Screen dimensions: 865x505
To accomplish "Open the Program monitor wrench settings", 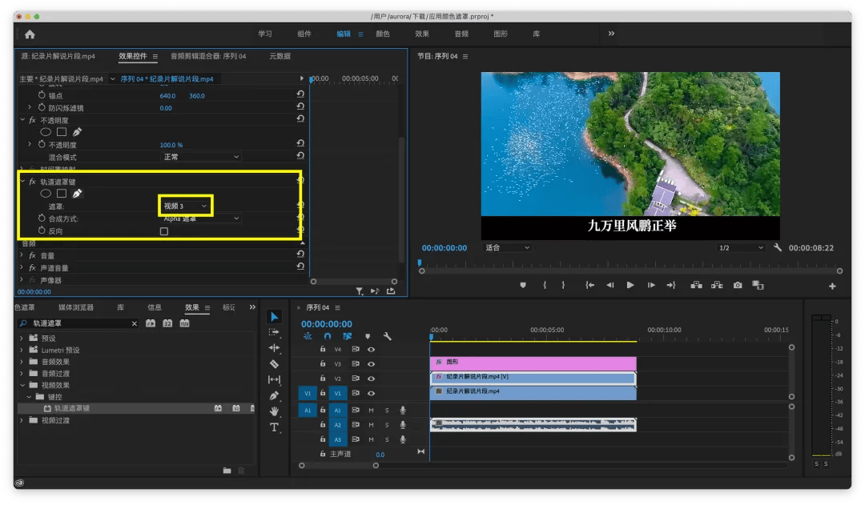I will coord(777,247).
